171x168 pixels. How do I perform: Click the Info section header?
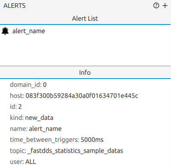click(85, 73)
